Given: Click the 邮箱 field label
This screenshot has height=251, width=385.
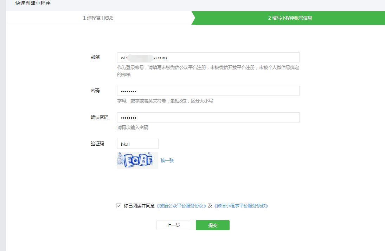Looking at the screenshot, I should pyautogui.click(x=95, y=57).
